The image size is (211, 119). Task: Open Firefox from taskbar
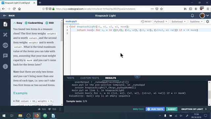[x=37, y=116]
